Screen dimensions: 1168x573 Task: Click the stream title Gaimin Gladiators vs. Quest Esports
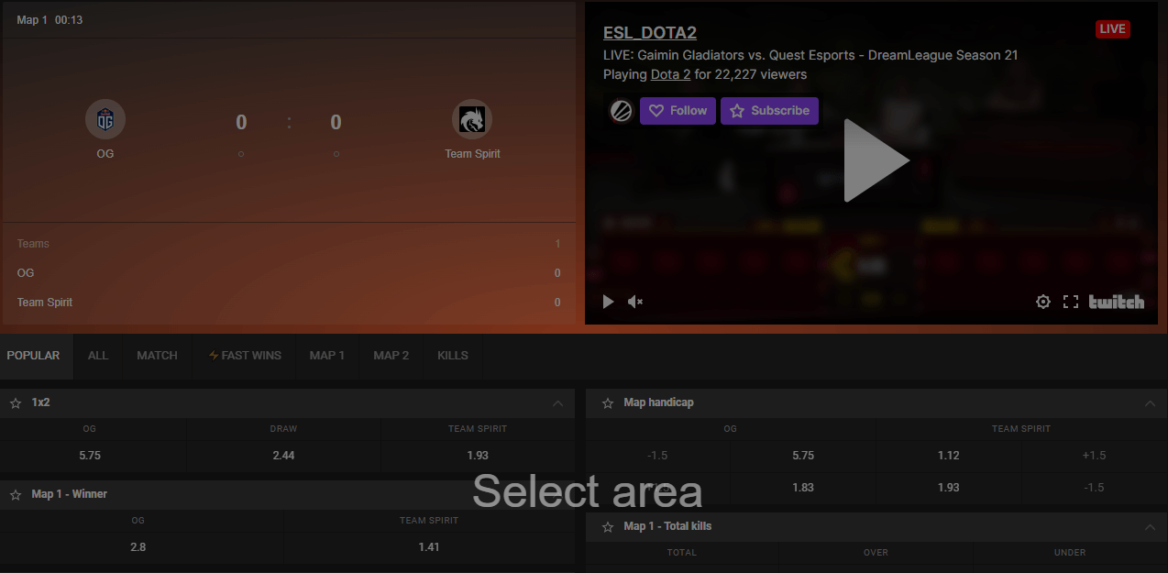tap(810, 55)
